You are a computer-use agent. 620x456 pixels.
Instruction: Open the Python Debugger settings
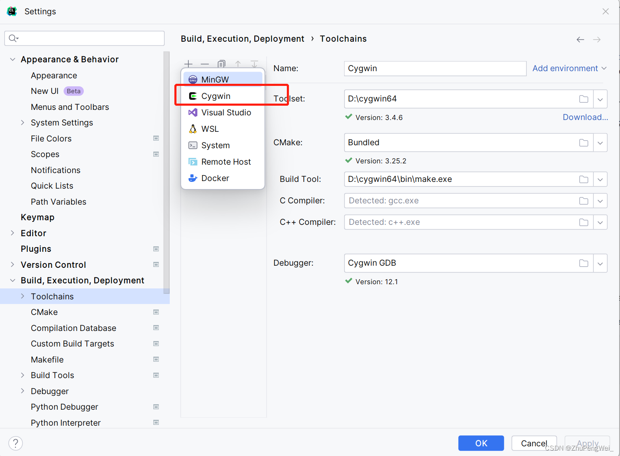(x=64, y=407)
